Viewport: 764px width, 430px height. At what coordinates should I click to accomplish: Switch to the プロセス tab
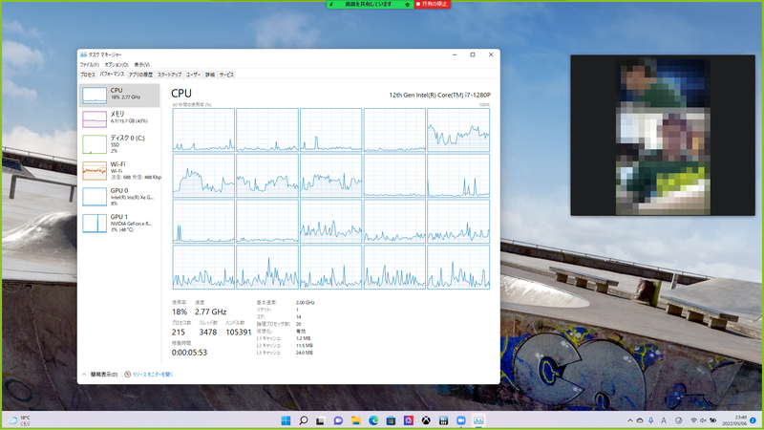tap(88, 75)
